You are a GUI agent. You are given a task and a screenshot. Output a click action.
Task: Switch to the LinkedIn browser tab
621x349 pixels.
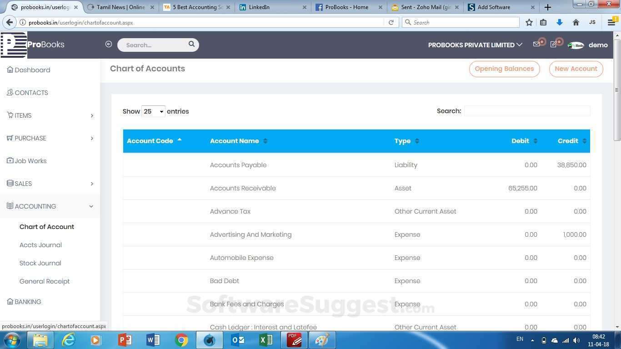pos(273,7)
